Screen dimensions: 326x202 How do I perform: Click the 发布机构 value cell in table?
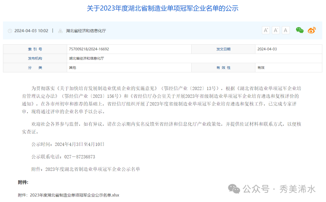[x=86, y=58]
